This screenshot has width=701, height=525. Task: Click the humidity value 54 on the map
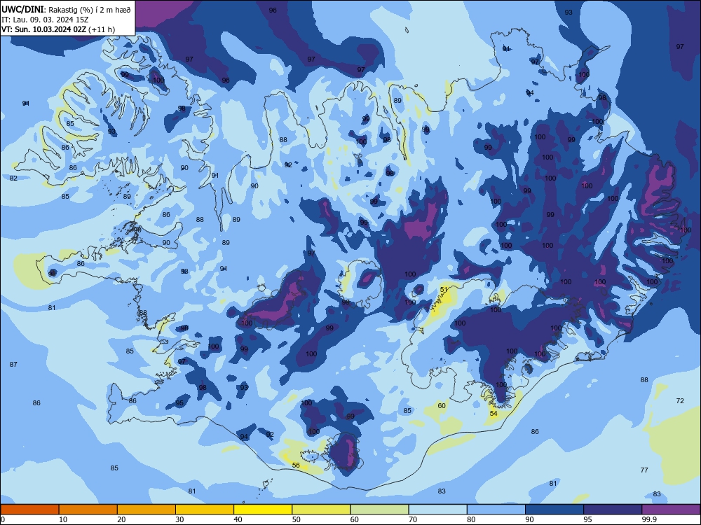point(494,414)
